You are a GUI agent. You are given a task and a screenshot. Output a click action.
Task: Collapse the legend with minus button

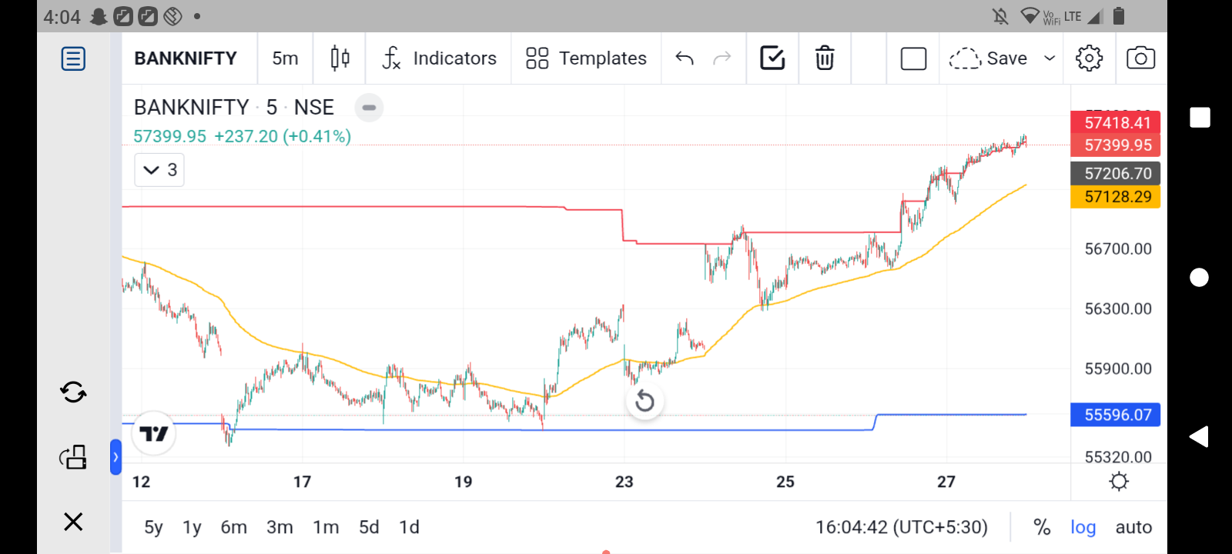(x=369, y=108)
